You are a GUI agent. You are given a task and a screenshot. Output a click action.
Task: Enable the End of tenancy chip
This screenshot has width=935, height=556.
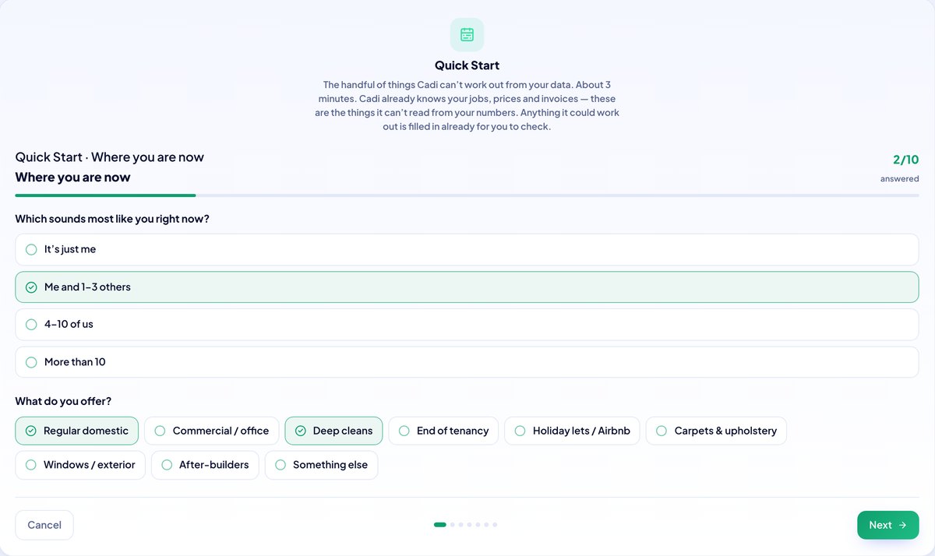pyautogui.click(x=443, y=431)
